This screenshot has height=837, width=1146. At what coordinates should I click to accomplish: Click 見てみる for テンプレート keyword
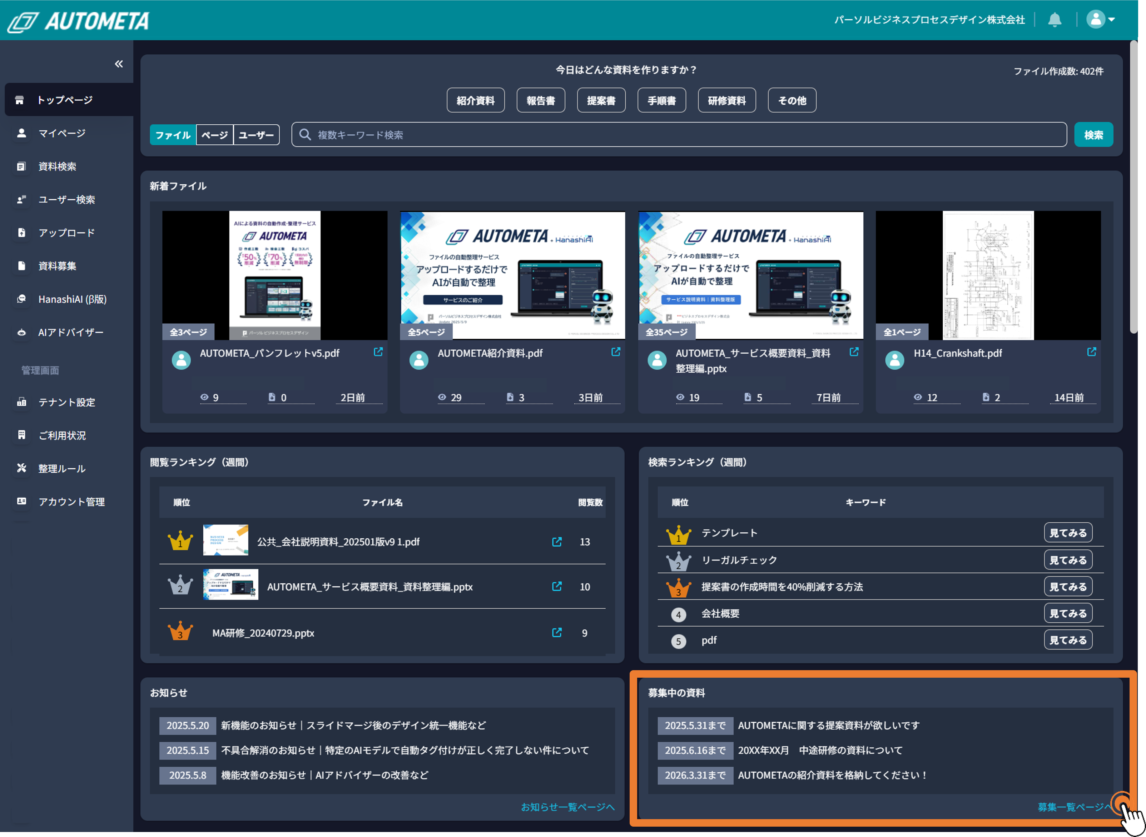coord(1068,533)
